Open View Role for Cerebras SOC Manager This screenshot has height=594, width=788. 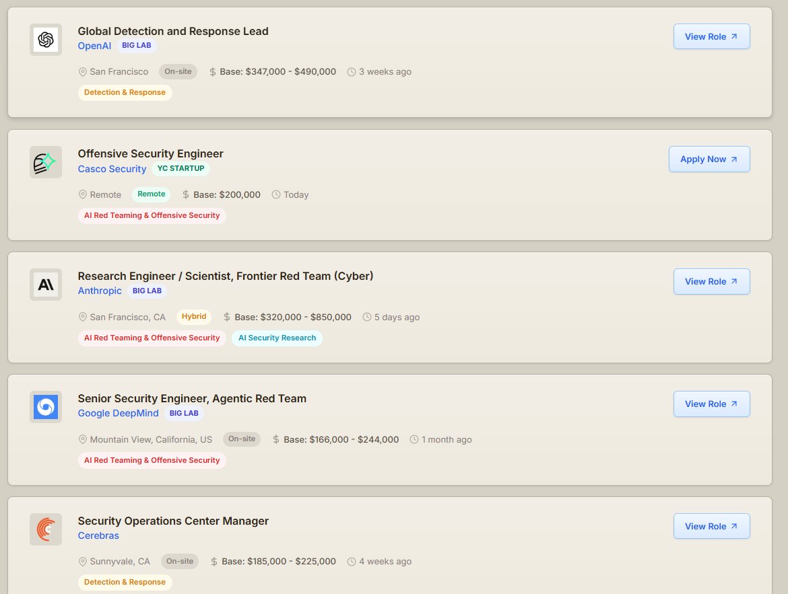coord(712,526)
